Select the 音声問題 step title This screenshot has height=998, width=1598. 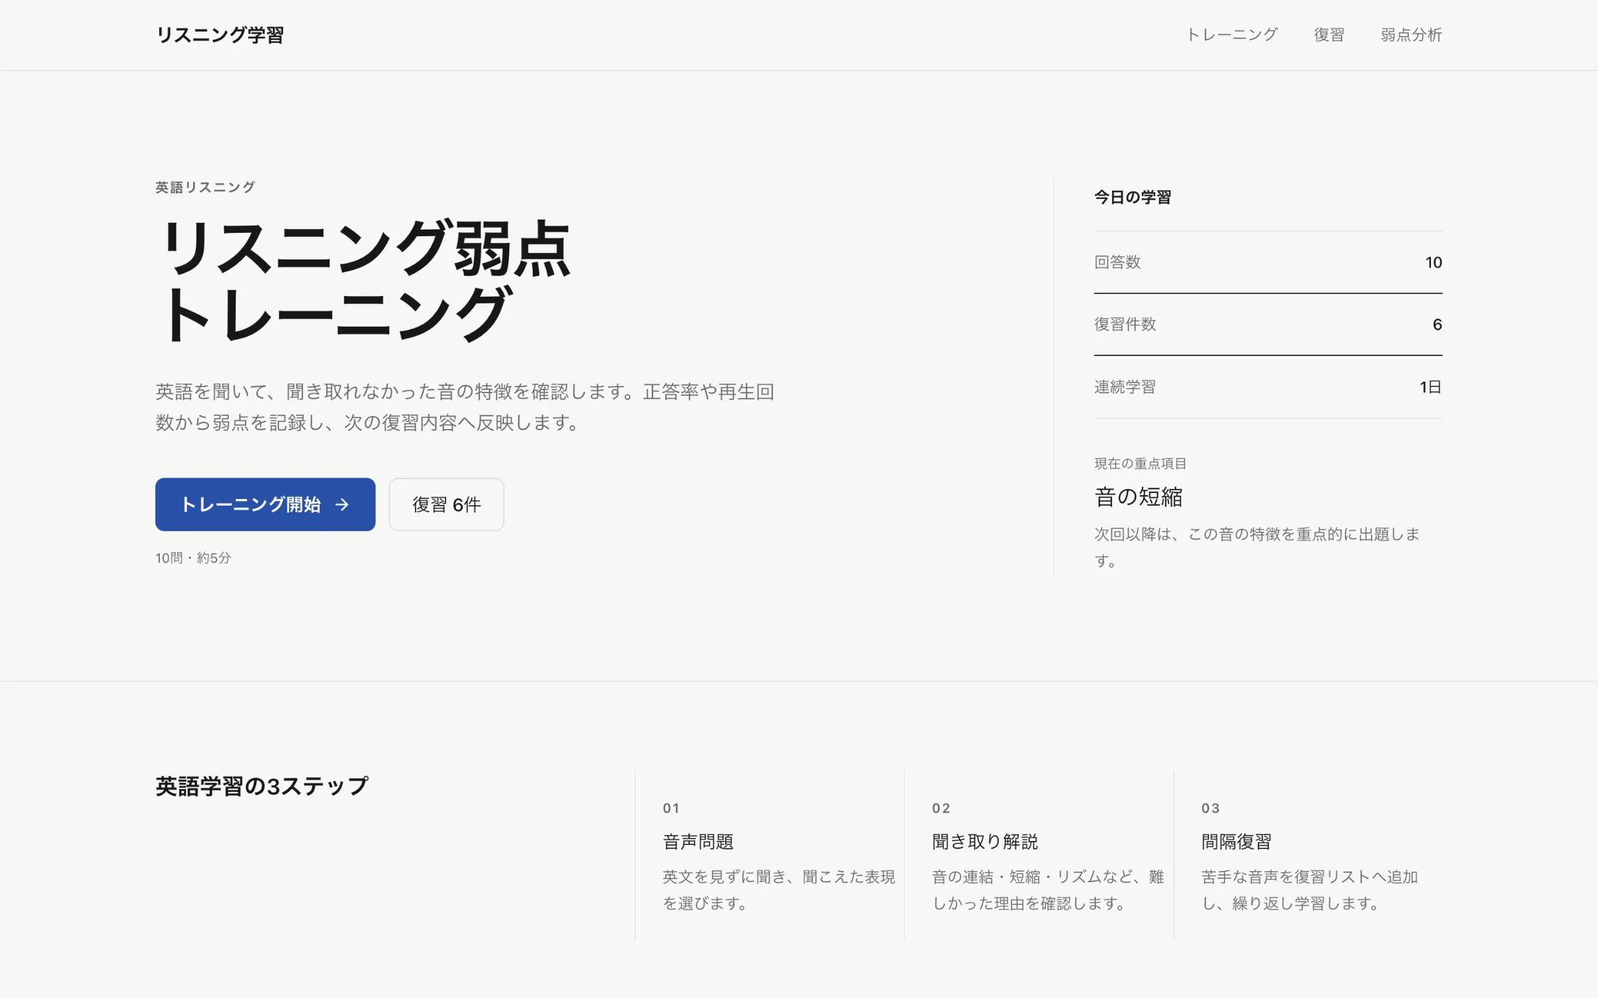(x=698, y=842)
